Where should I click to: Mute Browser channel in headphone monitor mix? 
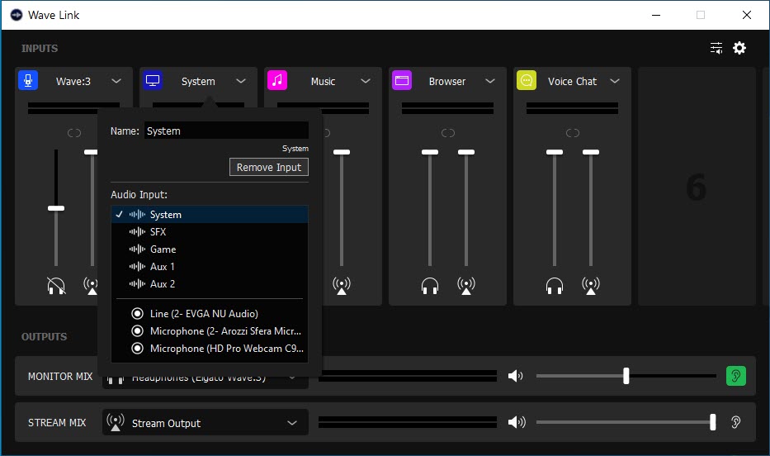[x=430, y=286]
